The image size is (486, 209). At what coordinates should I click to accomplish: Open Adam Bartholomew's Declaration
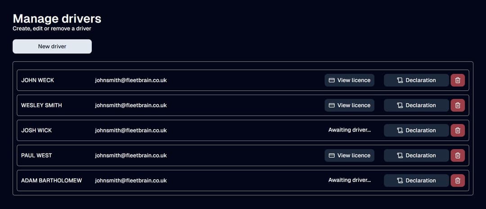coord(416,181)
